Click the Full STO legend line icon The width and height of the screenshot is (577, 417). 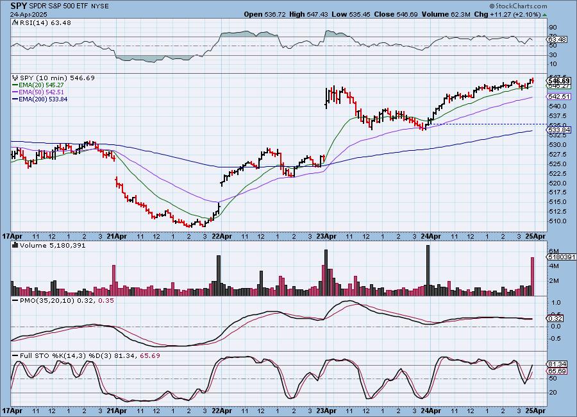[15, 356]
